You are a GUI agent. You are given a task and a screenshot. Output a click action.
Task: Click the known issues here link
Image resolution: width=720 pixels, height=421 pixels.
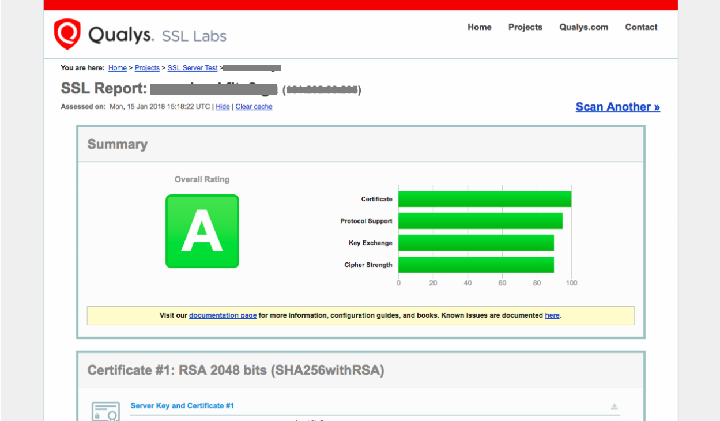coord(552,315)
